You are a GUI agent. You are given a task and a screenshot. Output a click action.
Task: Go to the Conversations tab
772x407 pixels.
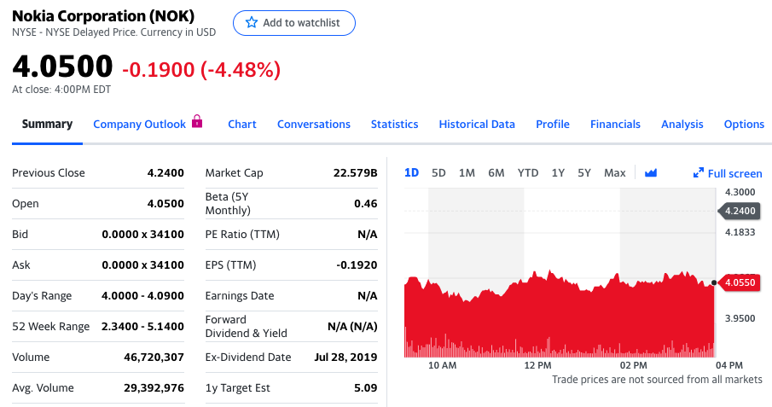pos(314,125)
